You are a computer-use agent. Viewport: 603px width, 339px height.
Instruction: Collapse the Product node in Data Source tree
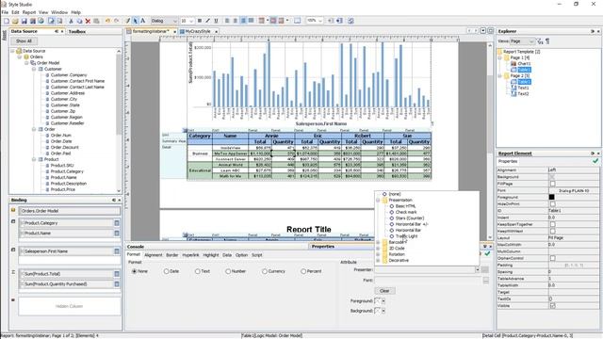[x=34, y=159]
